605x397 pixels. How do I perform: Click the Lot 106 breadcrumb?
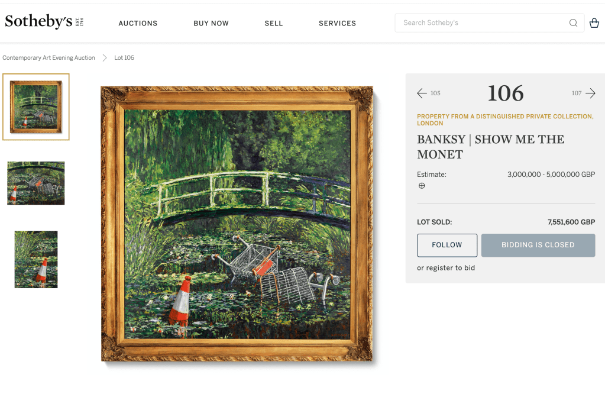(x=124, y=57)
